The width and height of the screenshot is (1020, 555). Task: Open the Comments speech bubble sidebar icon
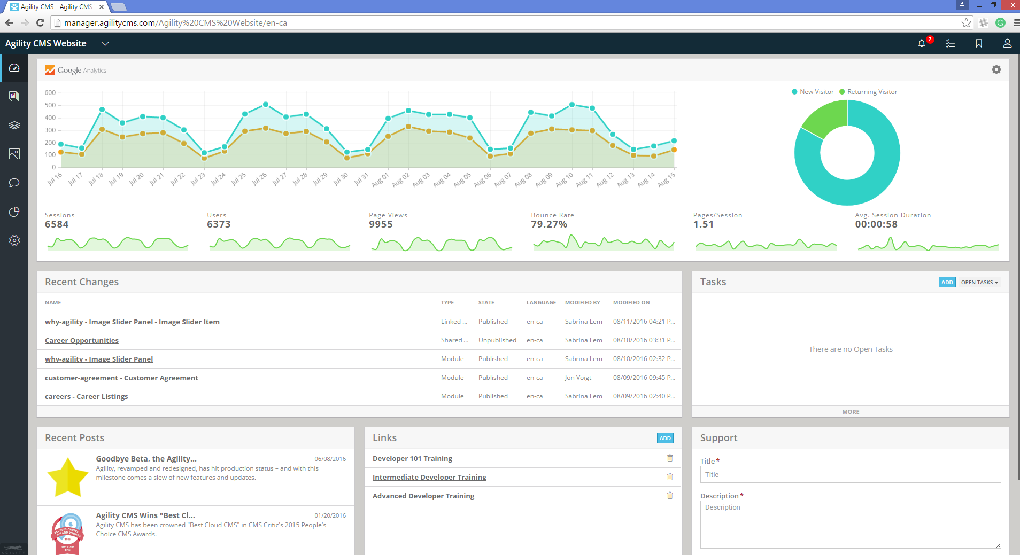(x=14, y=183)
